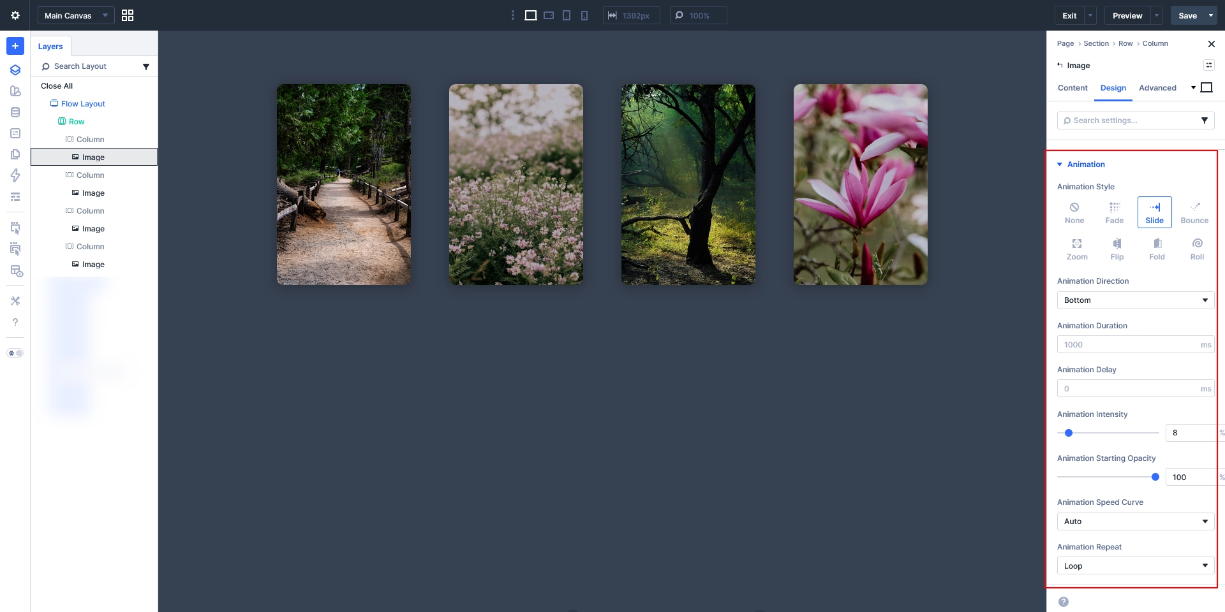Screen dimensions: 1225x612
Task: Select the desktop view icon in top bar
Action: 530,15
